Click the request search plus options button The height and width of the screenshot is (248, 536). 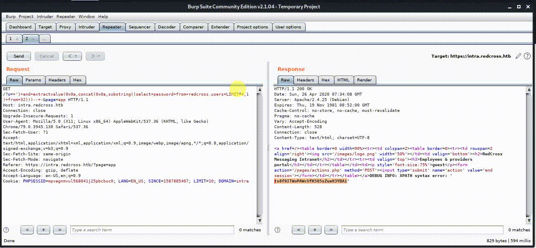click(43, 230)
